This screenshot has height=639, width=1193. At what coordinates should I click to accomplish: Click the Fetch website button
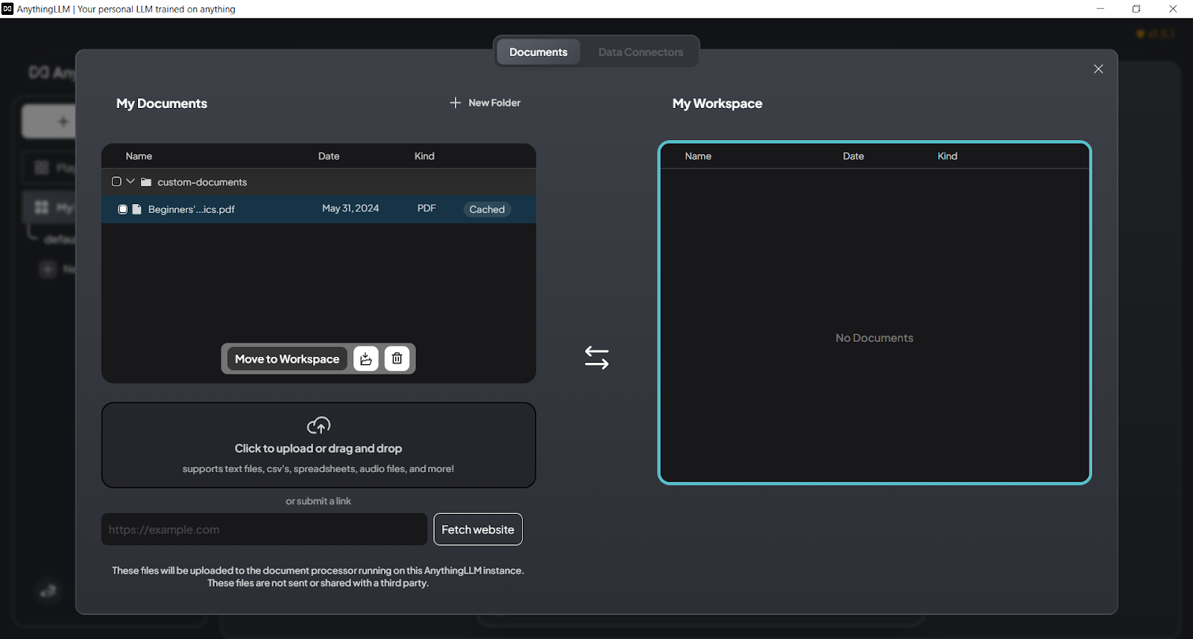tap(478, 530)
